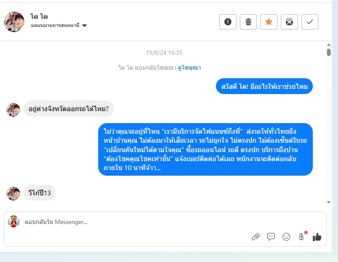Type in the Messenger reply field

(x=128, y=222)
